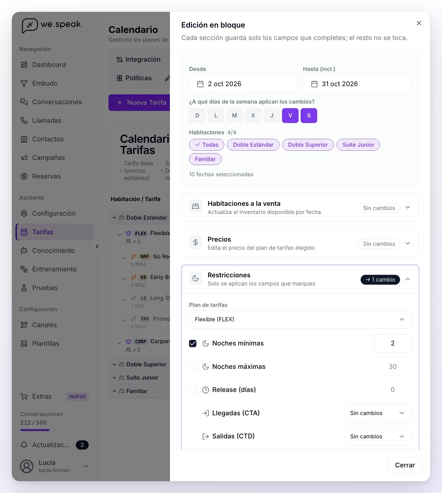442x493 pixels.
Task: Click the Embudo funnel icon in sidebar
Action: [x=24, y=83]
